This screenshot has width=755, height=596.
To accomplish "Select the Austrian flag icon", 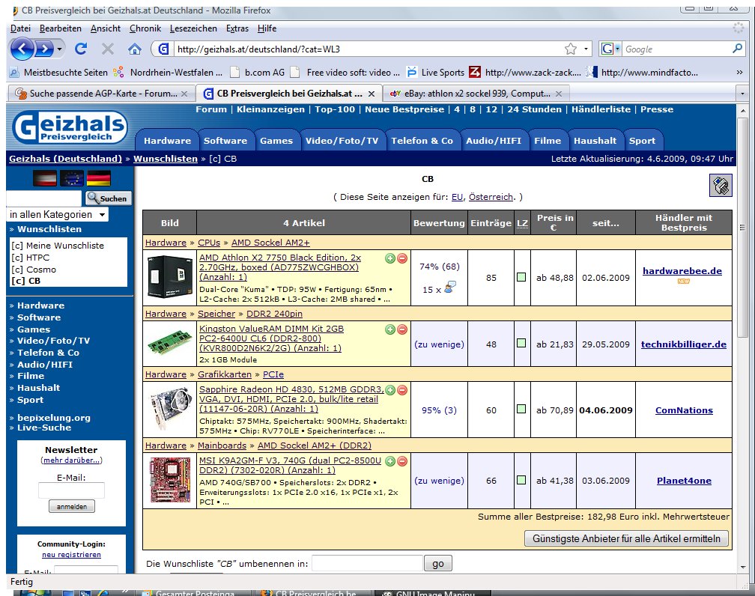I will [x=45, y=178].
